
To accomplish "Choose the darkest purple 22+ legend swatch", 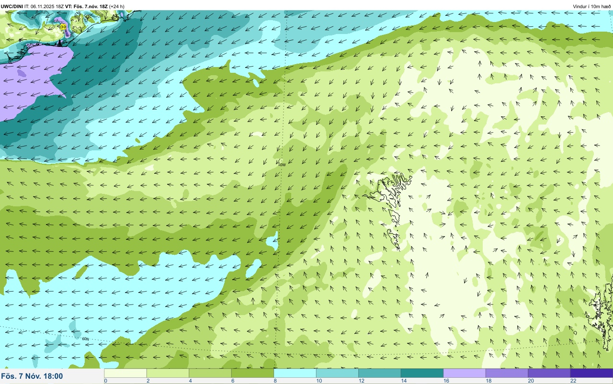I will pyautogui.click(x=591, y=373).
